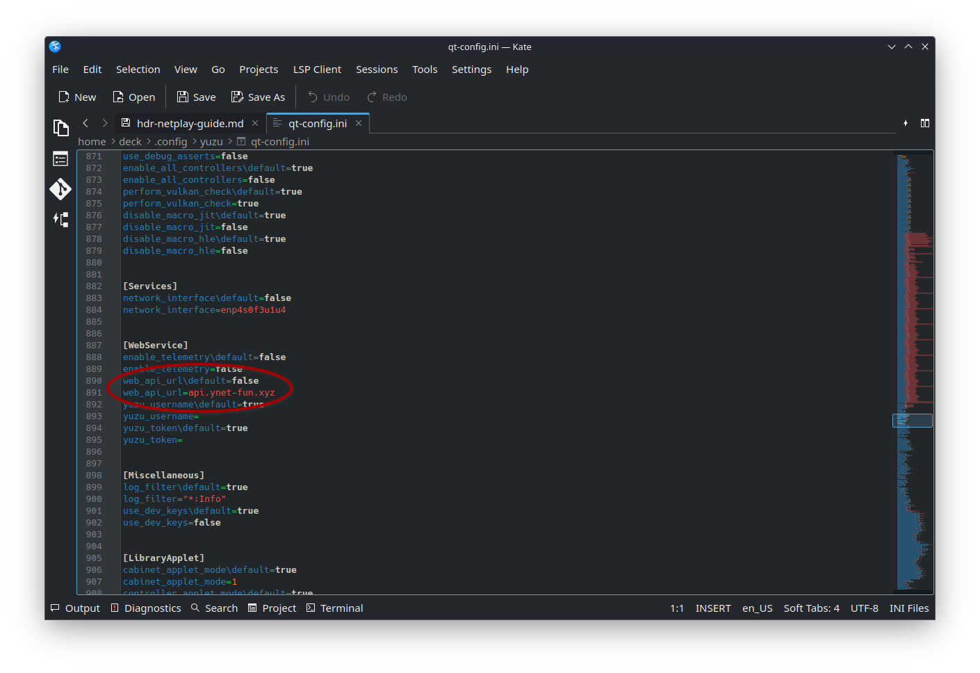Viewport: 980px width, 673px height.
Task: Open the Soft Tabs: 4 indentation selector
Action: [x=812, y=608]
